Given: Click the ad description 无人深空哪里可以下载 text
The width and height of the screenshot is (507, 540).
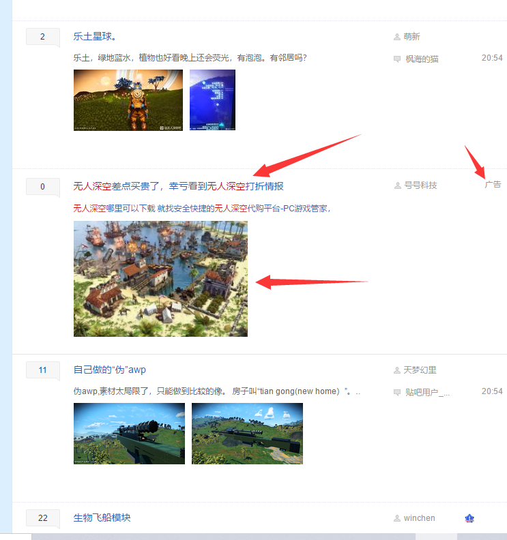Looking at the screenshot, I should point(202,209).
